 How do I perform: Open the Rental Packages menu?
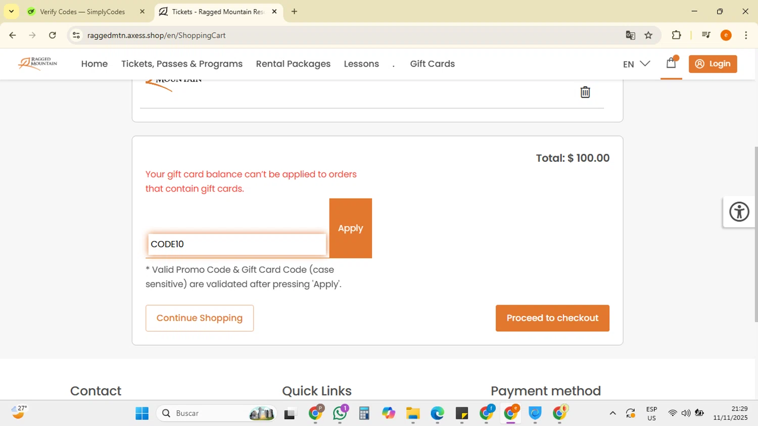(x=293, y=64)
